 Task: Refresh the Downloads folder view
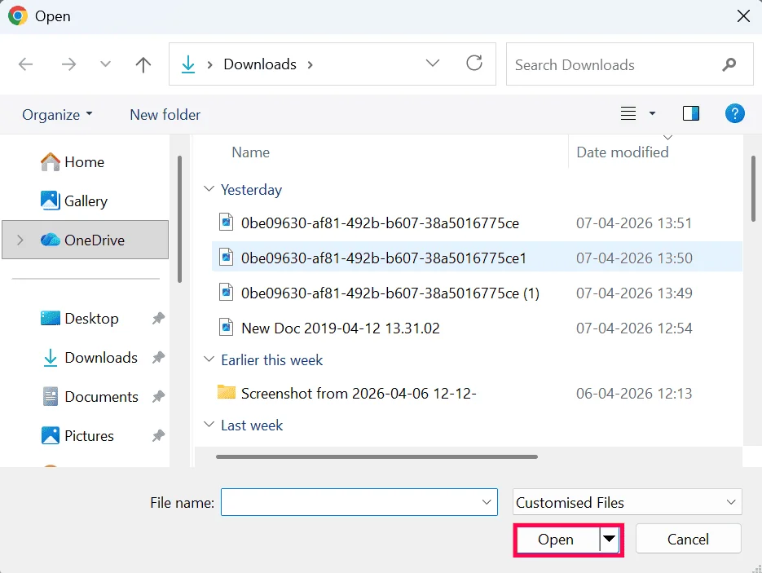(x=474, y=64)
